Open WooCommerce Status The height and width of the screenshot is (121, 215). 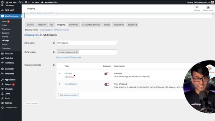point(4,44)
